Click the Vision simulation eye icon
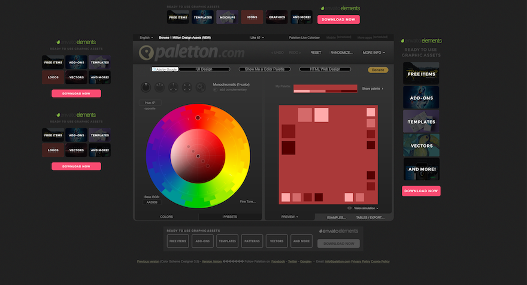Screen dimensions: 527x285 point(350,208)
